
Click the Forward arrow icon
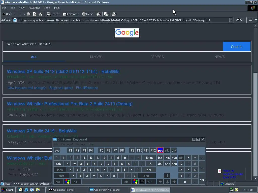coord(20,14)
